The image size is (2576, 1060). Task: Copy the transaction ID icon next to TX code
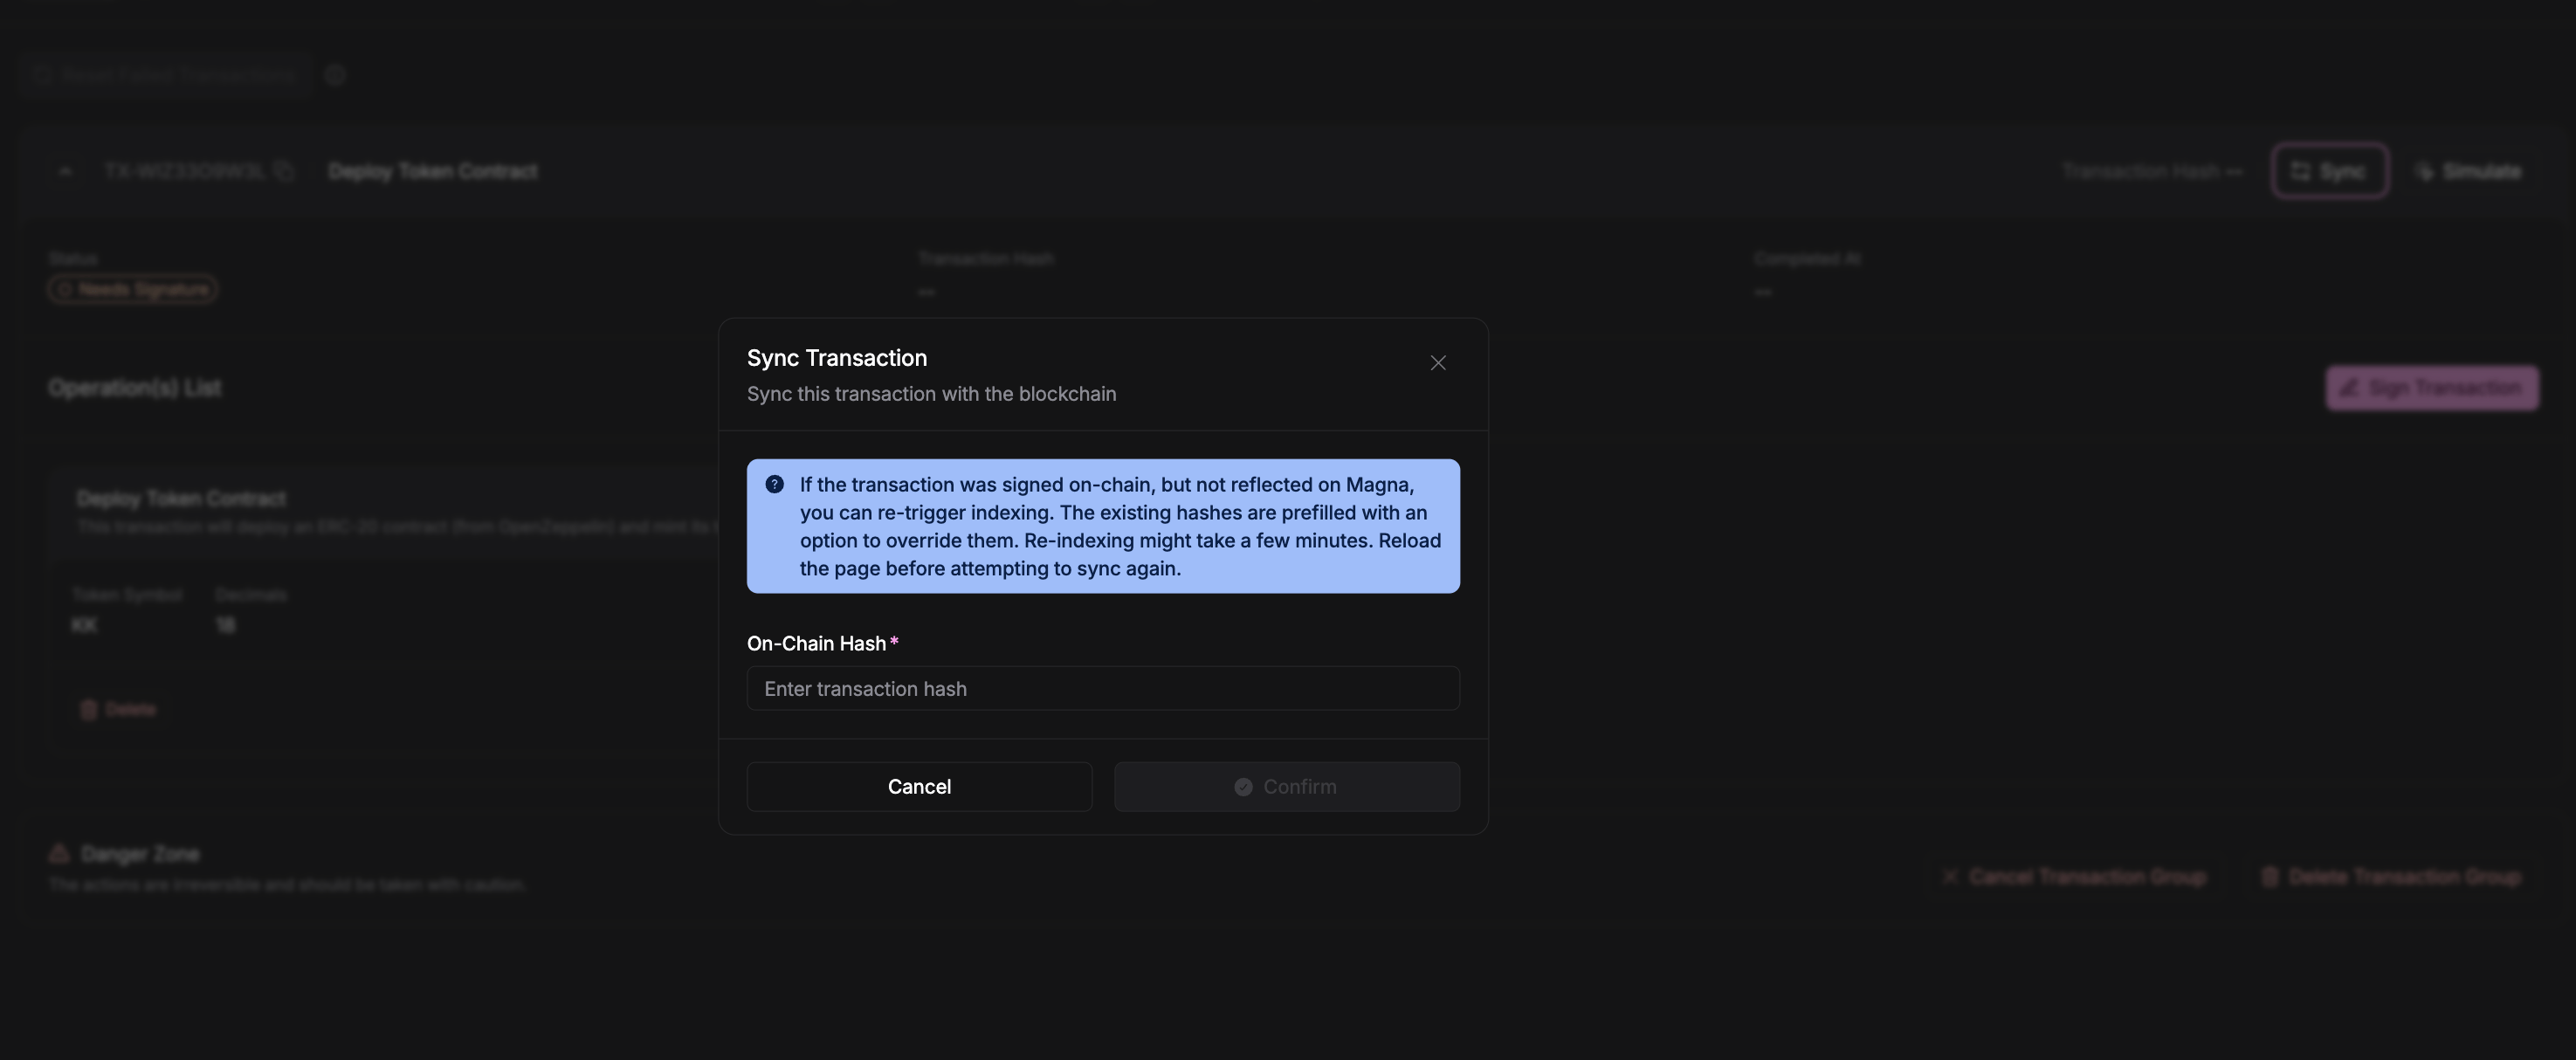click(284, 171)
